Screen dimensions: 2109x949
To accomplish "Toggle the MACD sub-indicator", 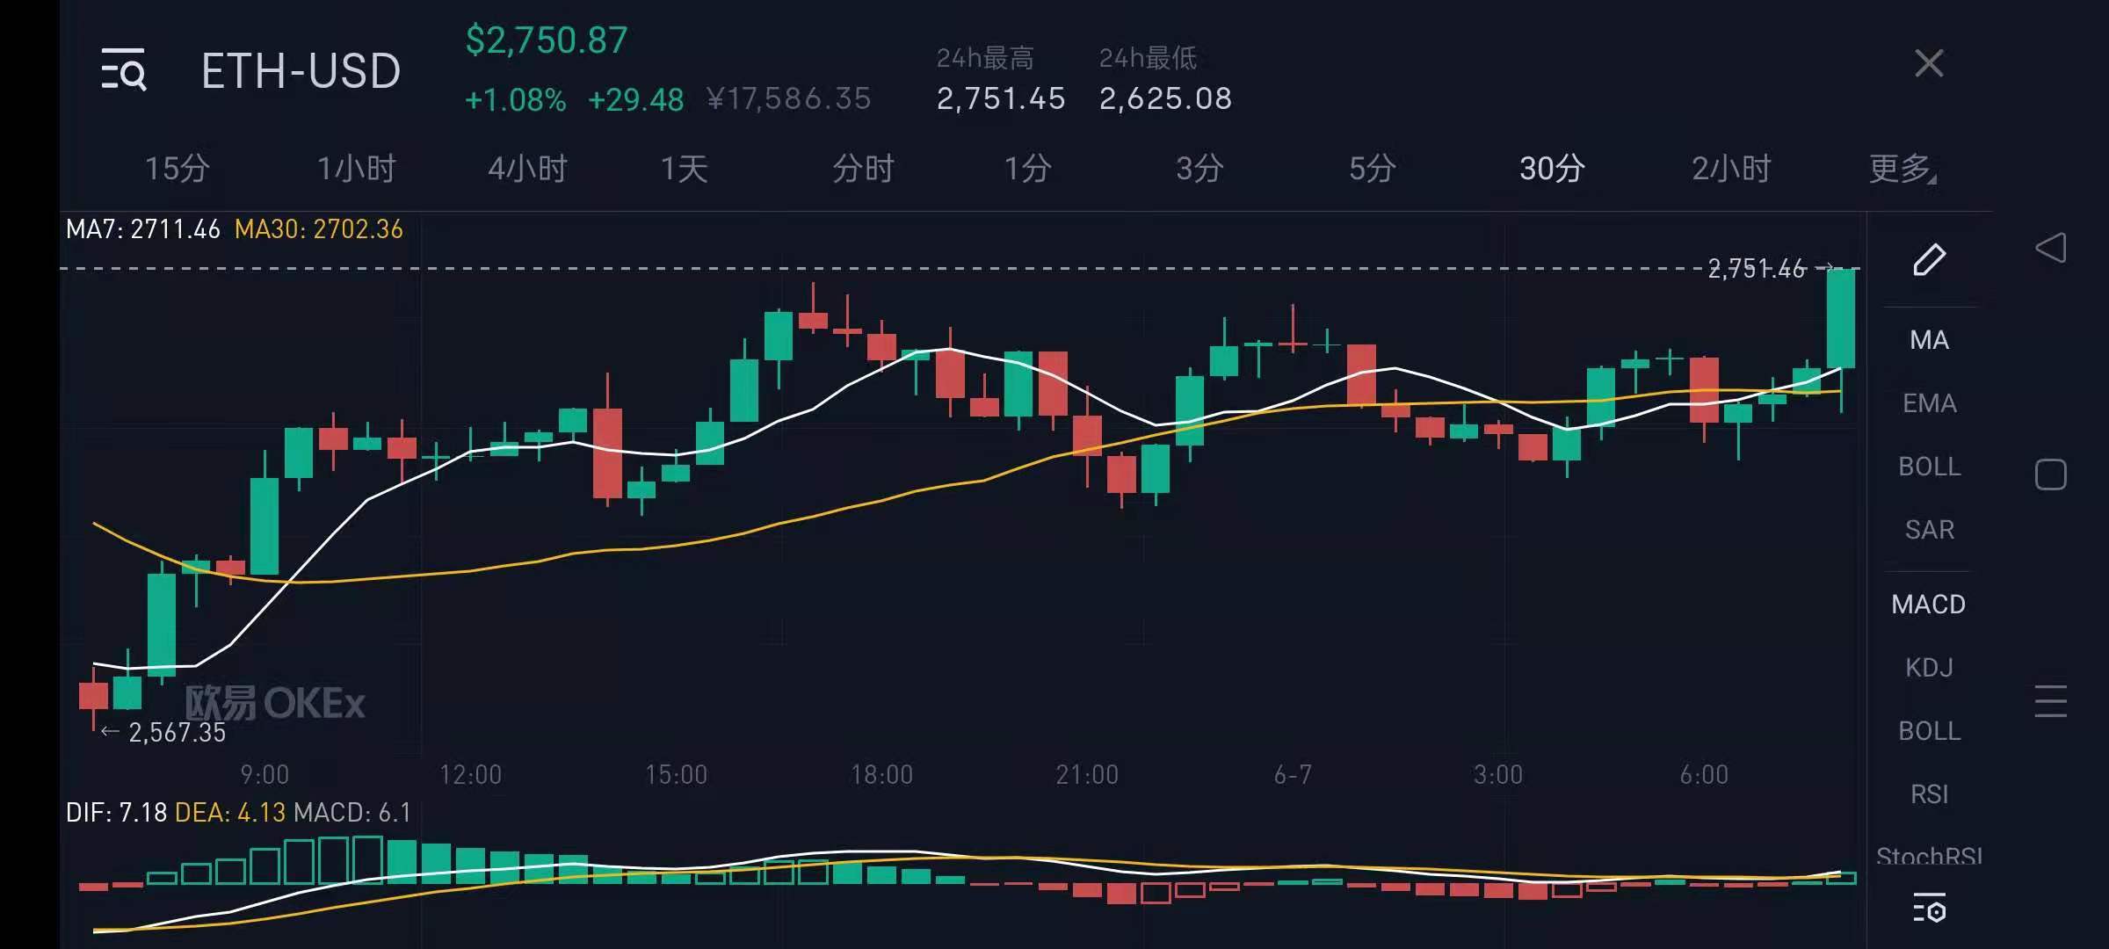I will [x=1928, y=605].
